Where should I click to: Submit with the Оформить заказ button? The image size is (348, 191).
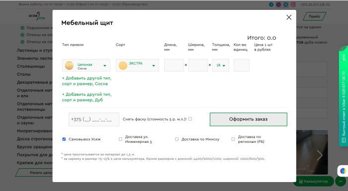[x=249, y=119]
